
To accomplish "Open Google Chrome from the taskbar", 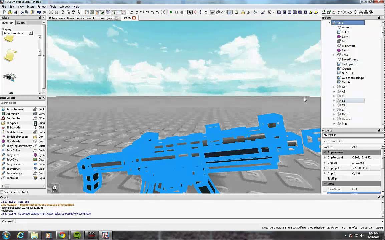I will click(x=62, y=235).
